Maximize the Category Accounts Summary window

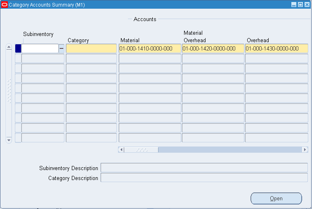pos(300,5)
